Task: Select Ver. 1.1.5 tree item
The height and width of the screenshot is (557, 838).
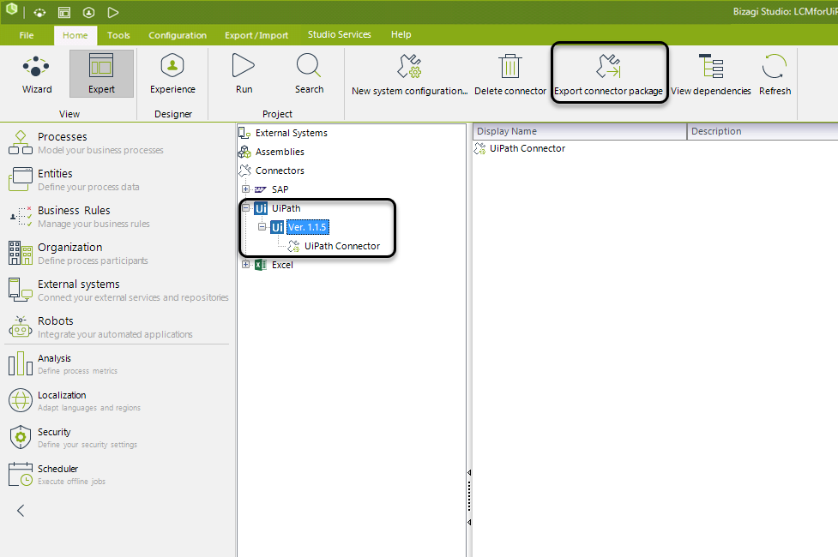Action: point(307,227)
